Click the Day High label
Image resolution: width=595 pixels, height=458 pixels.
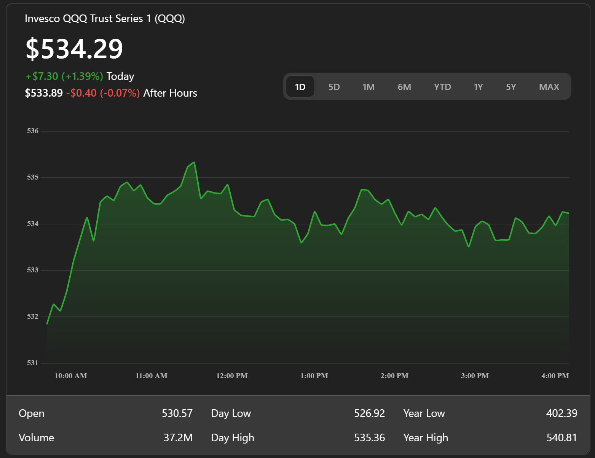pos(233,438)
